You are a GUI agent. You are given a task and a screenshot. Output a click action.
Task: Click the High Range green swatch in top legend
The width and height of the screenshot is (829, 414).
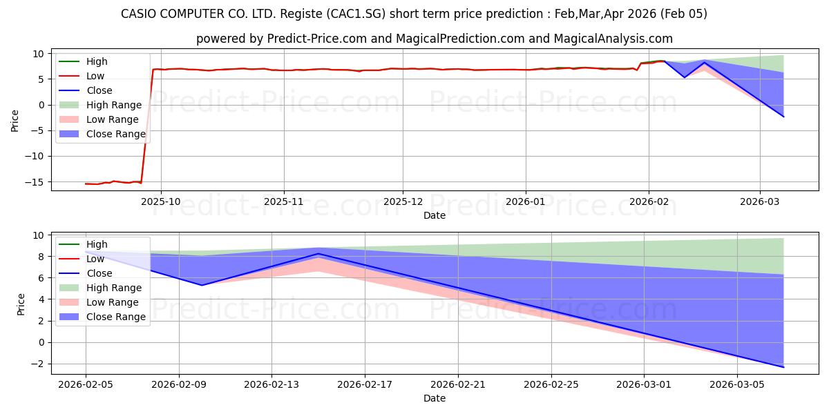pyautogui.click(x=70, y=106)
